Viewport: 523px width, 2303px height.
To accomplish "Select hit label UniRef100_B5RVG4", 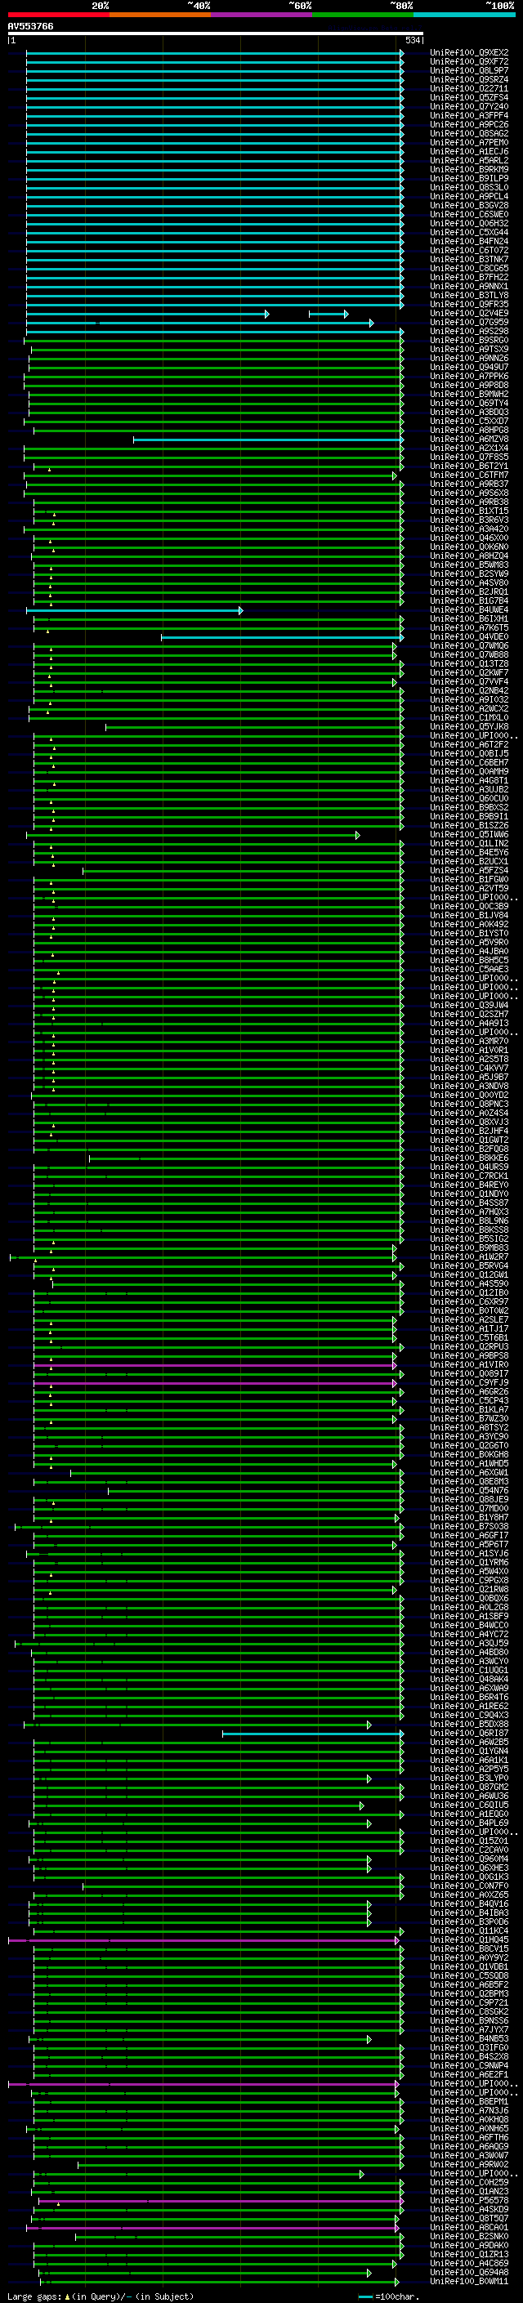I will [469, 1266].
